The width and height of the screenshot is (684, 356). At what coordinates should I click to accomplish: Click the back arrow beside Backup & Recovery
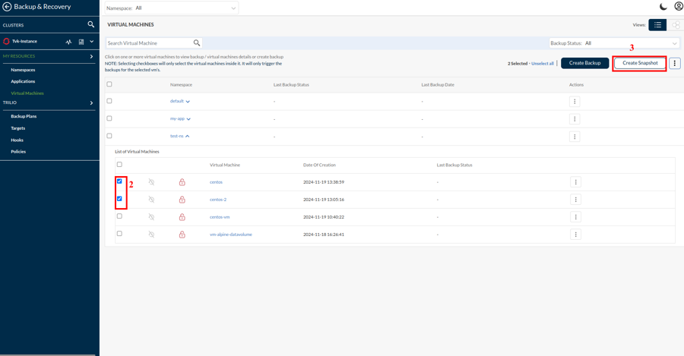pos(7,7)
